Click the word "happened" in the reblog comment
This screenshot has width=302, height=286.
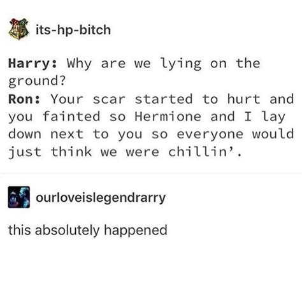click(x=136, y=231)
